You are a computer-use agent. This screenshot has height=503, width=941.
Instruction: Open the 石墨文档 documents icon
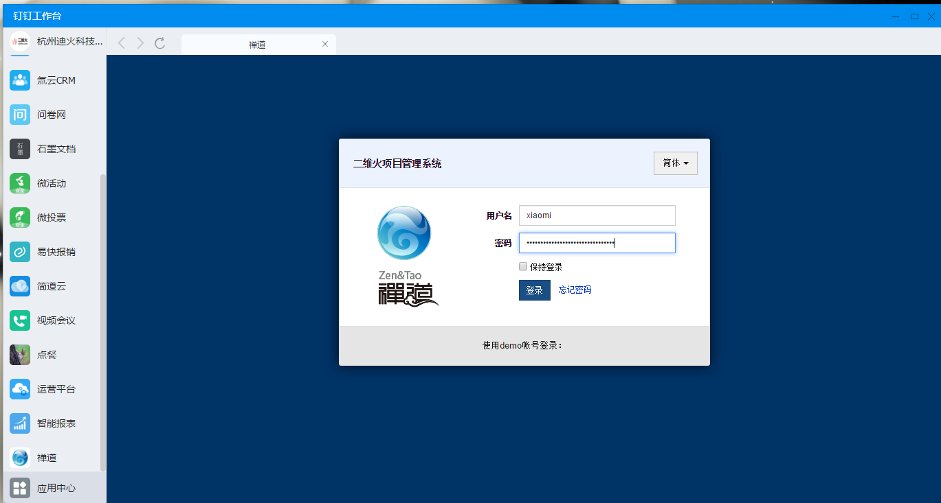20,149
